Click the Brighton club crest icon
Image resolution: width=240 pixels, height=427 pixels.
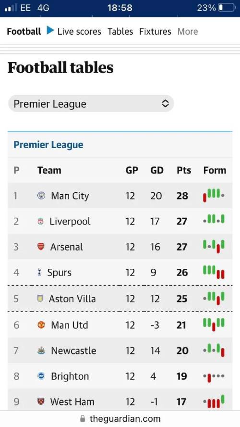[x=41, y=376]
